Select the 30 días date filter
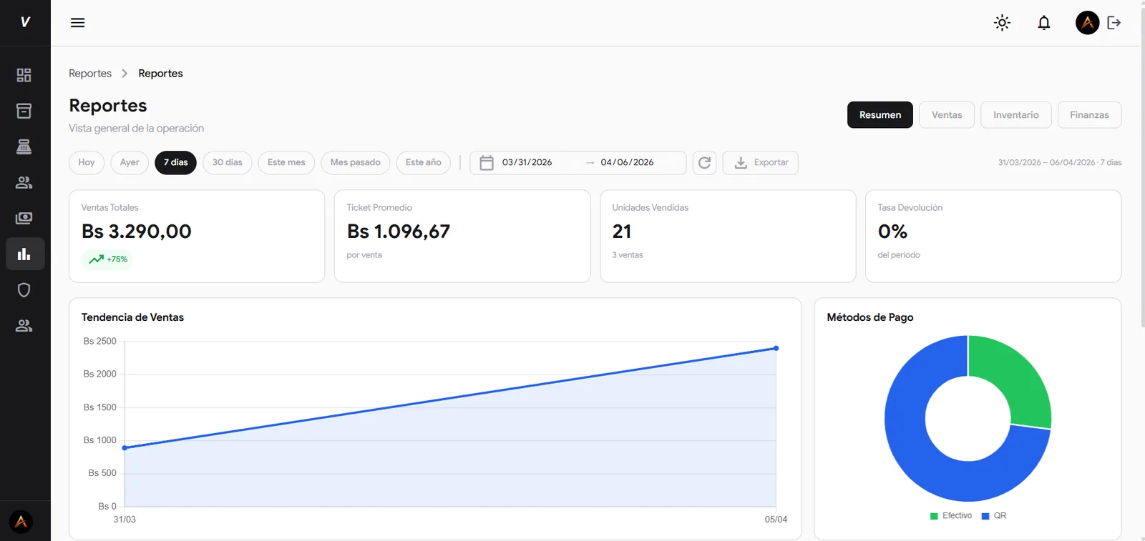This screenshot has height=541, width=1145. pyautogui.click(x=227, y=162)
